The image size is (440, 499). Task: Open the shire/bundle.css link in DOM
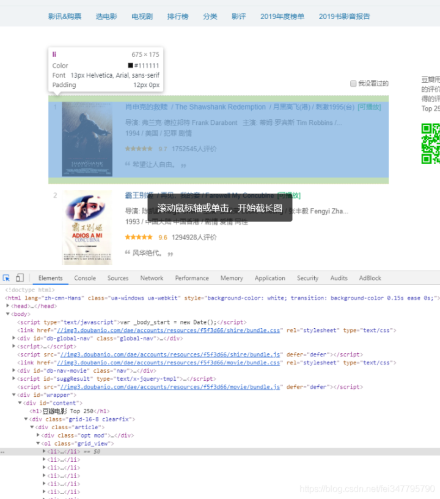click(x=169, y=331)
